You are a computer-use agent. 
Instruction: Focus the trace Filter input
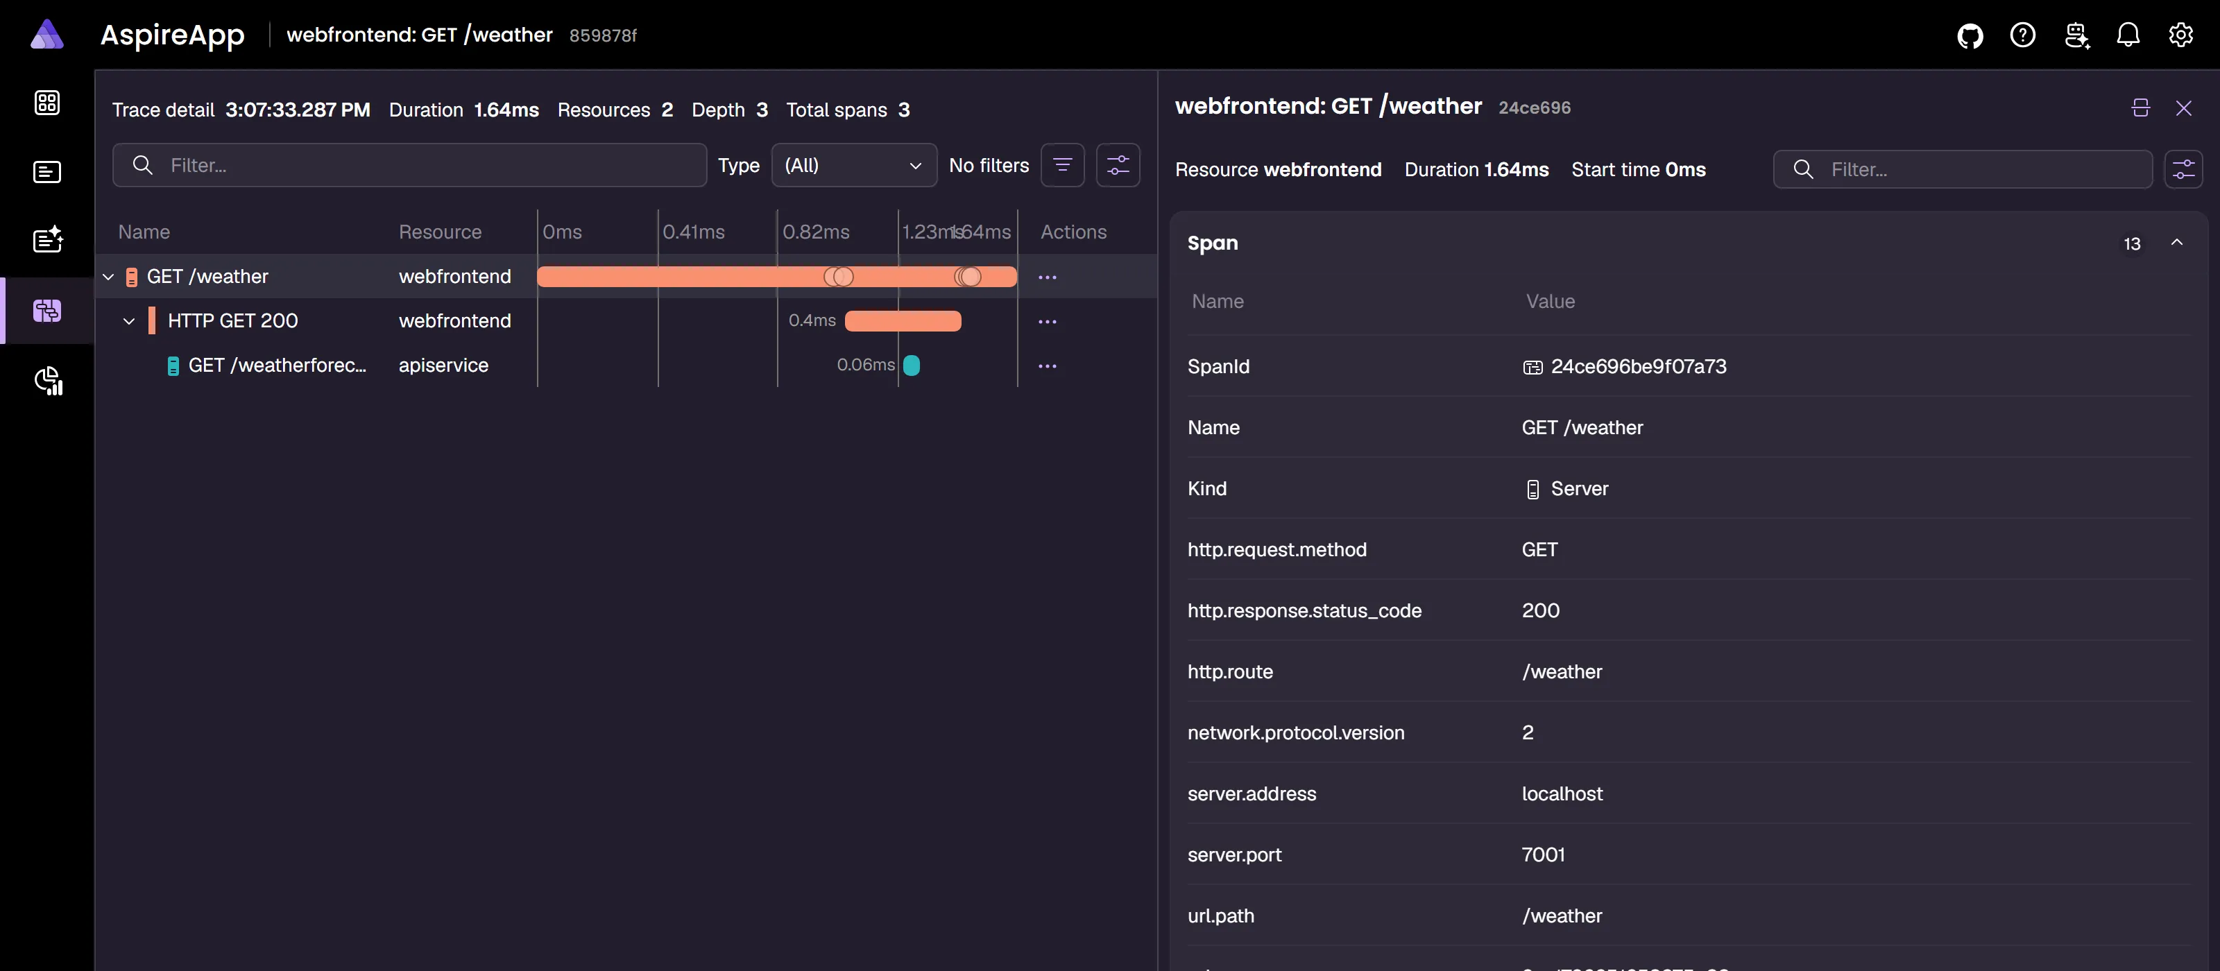[409, 164]
